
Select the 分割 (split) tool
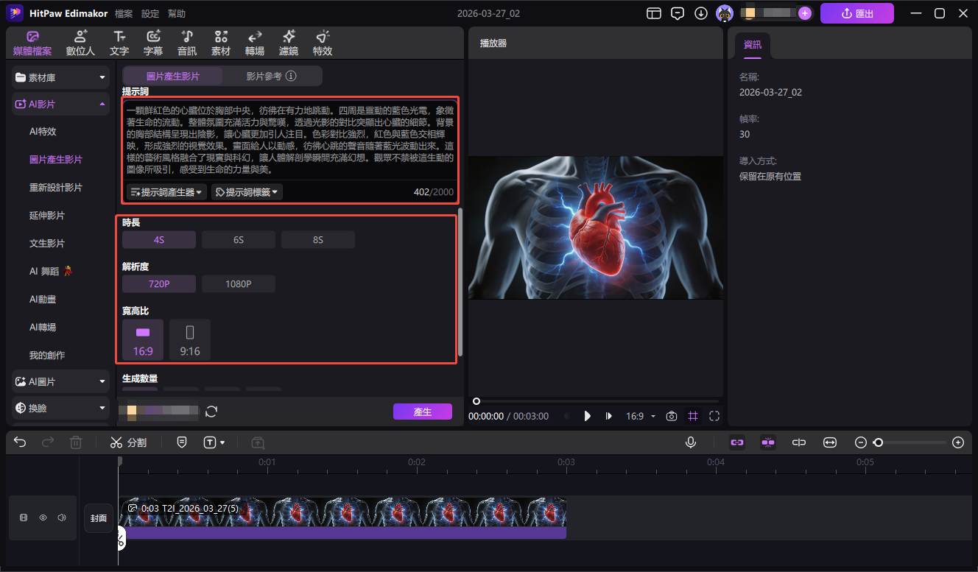pyautogui.click(x=129, y=442)
